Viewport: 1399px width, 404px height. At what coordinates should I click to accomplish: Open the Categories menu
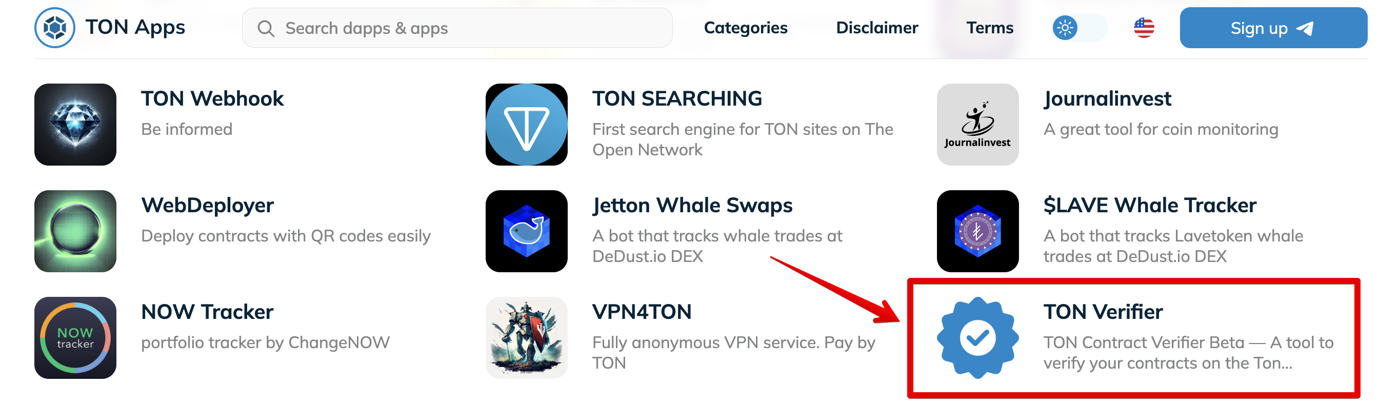tap(745, 28)
